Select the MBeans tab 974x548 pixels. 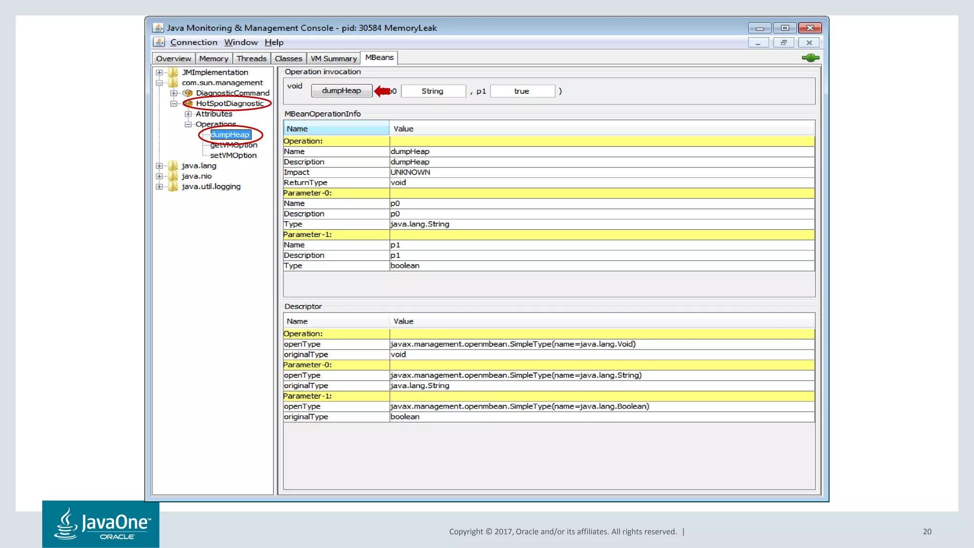pyautogui.click(x=379, y=58)
